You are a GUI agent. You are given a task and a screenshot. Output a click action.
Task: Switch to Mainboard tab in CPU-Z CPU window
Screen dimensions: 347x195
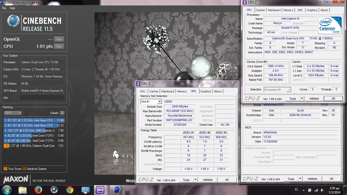point(274,10)
